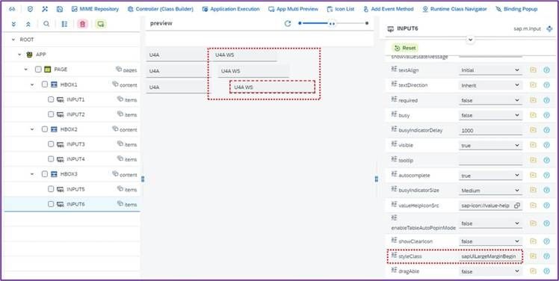Collapse the PAGE tree node

tap(25, 70)
